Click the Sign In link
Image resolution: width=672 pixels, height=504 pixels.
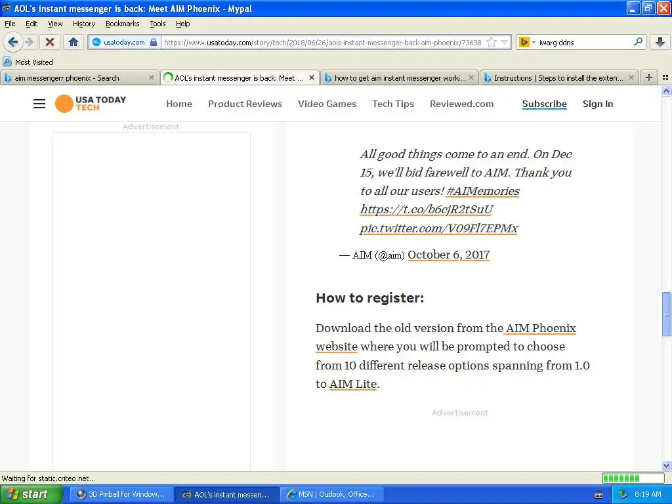click(597, 104)
